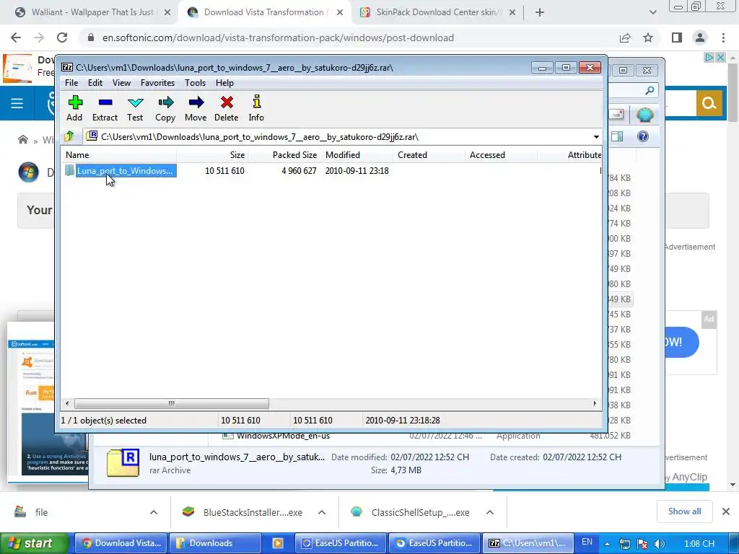This screenshot has height=554, width=739.
Task: Open the Tools menu
Action: pyautogui.click(x=195, y=83)
